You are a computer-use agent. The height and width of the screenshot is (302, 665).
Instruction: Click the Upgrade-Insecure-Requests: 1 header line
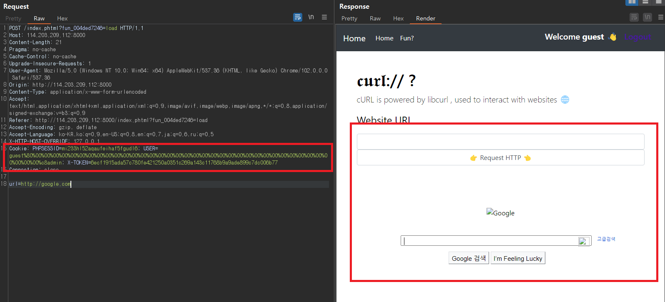pyautogui.click(x=50, y=63)
